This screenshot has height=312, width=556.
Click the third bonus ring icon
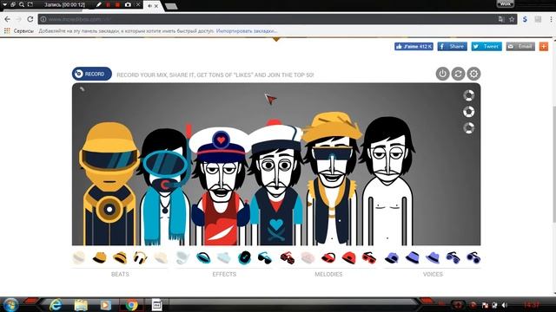pos(469,128)
